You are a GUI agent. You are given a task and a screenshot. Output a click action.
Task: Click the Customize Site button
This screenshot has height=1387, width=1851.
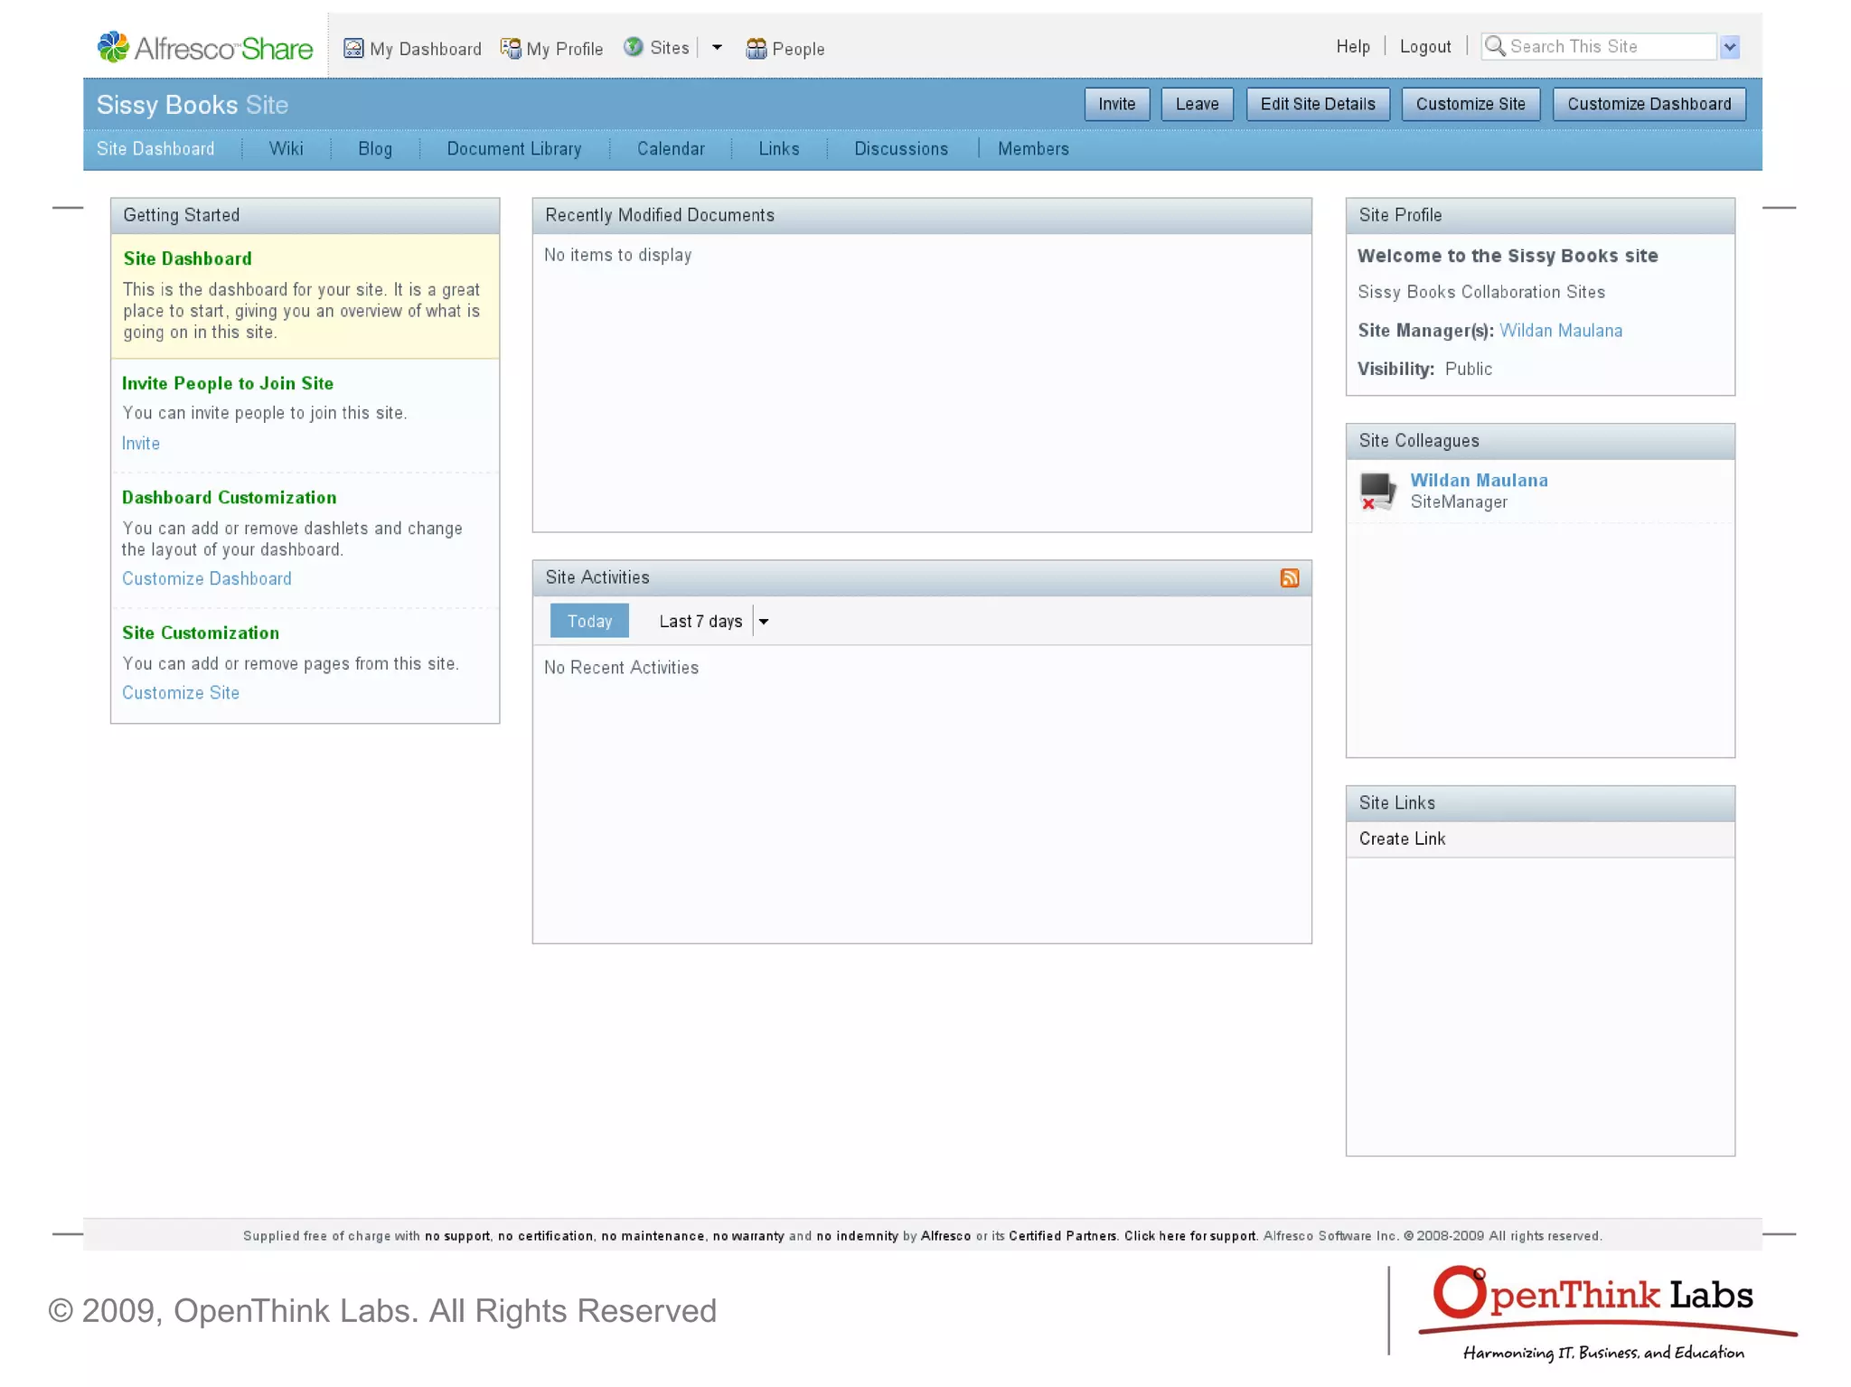click(1470, 104)
